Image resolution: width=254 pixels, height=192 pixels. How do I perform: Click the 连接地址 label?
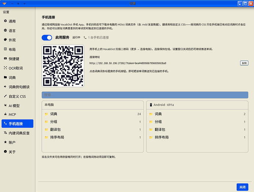95,57
